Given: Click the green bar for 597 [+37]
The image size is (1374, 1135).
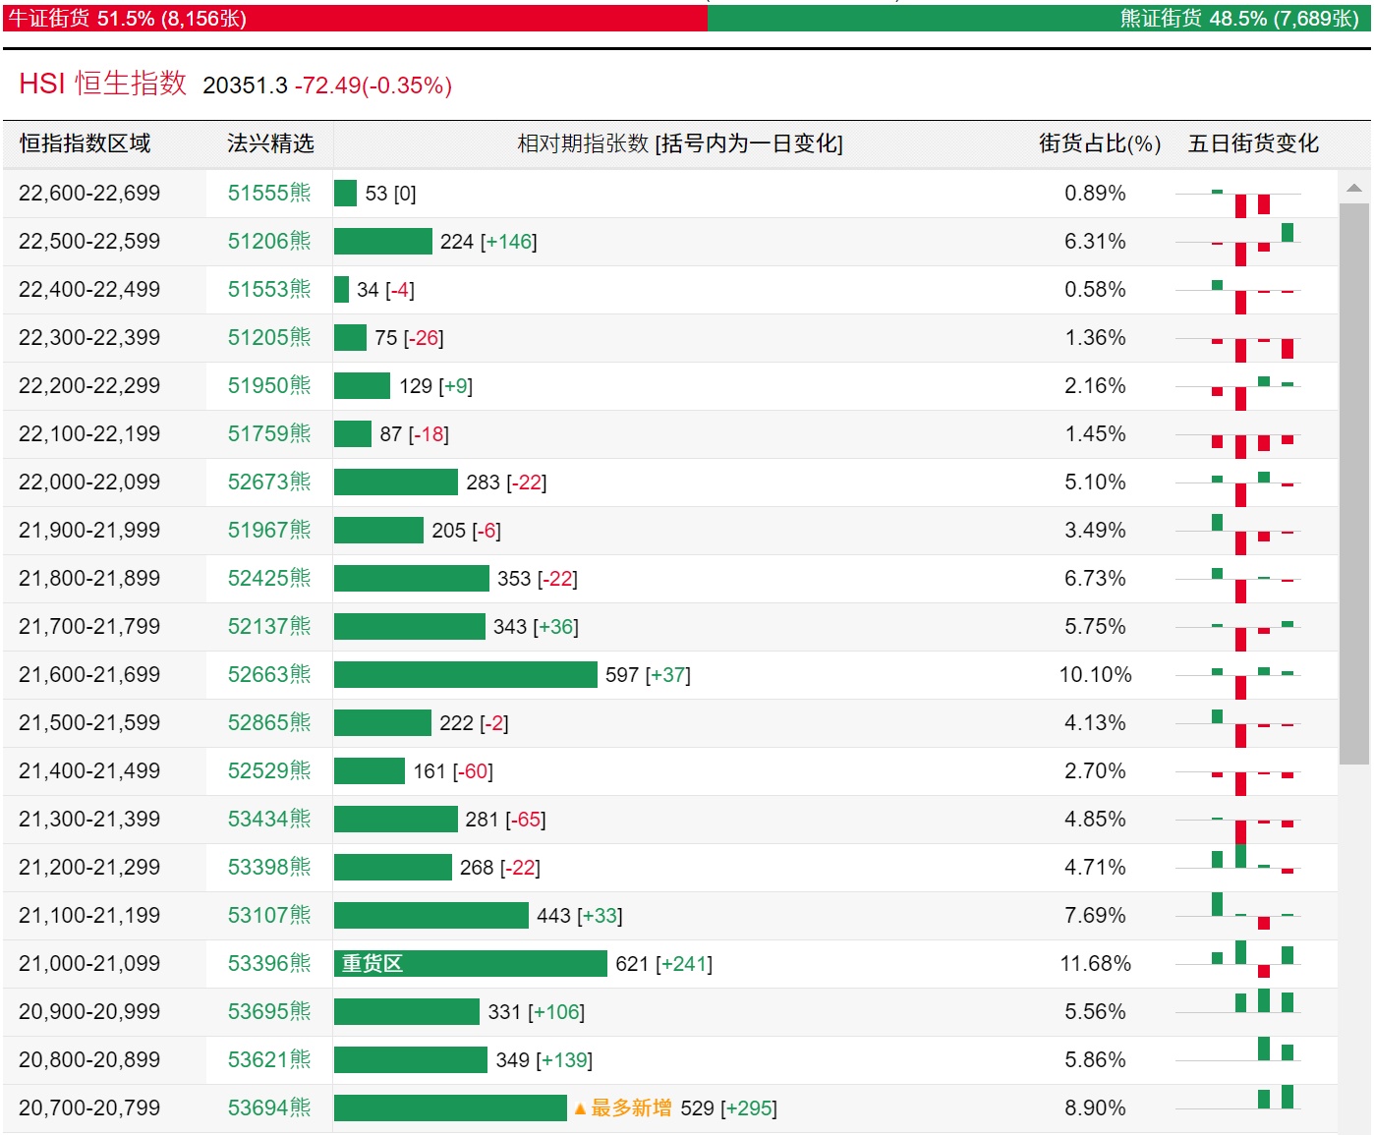Looking at the screenshot, I should coord(466,674).
